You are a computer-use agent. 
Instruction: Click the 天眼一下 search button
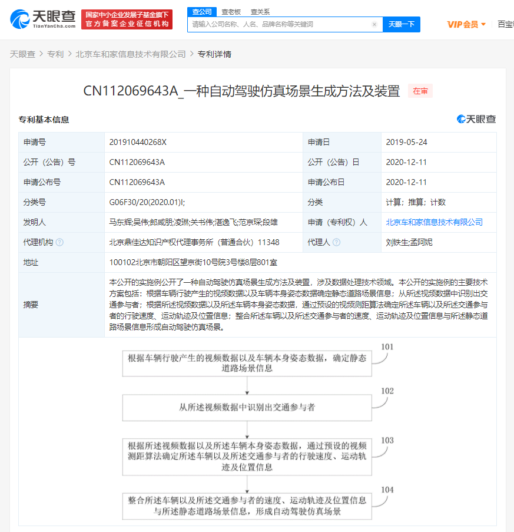click(x=401, y=24)
